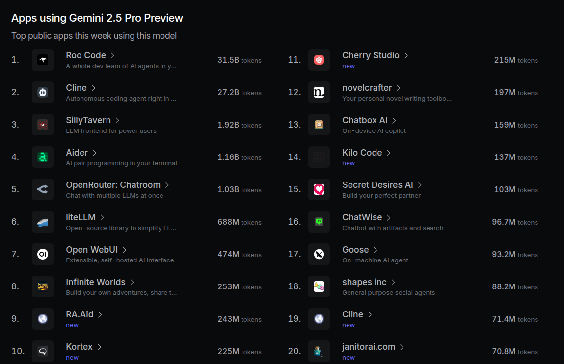Viewport: 564px width, 364px height.
Task: Click the Cherry Studio red icon
Action: pos(319,60)
